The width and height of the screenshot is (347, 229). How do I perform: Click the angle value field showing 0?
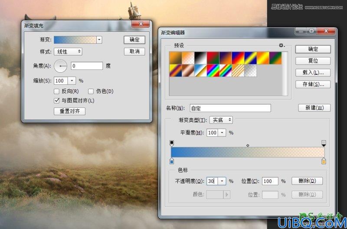[87, 66]
